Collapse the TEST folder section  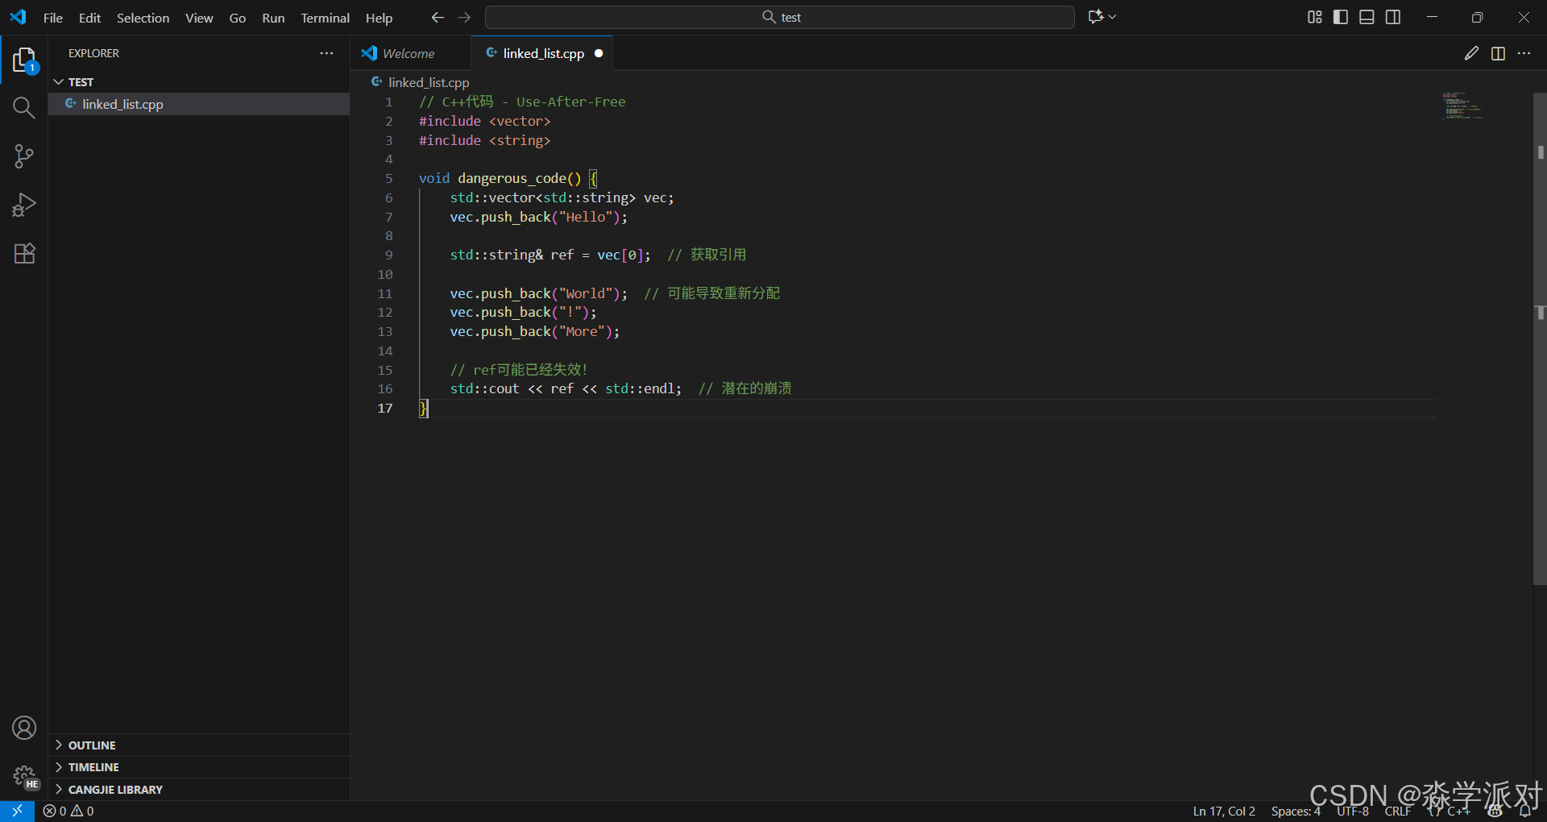coord(199,82)
